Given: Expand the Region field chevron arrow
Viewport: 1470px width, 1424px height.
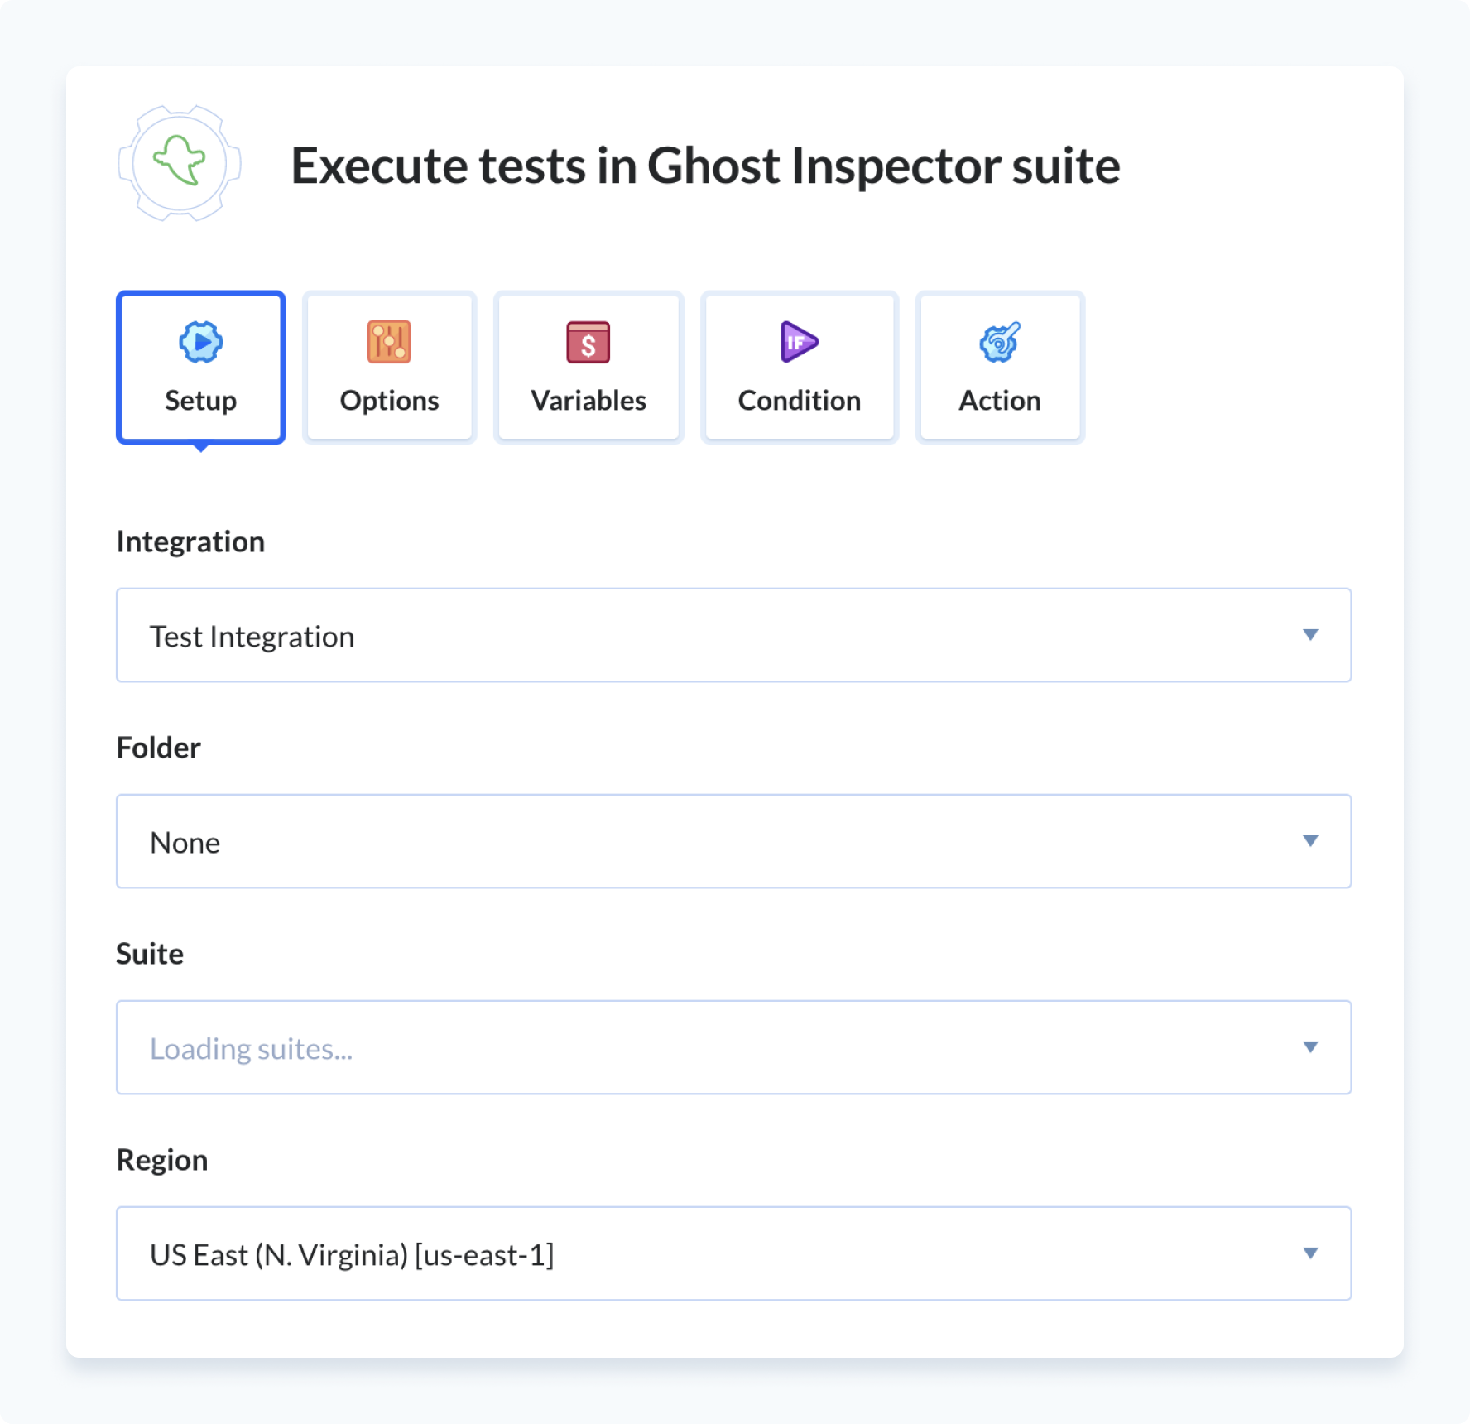Looking at the screenshot, I should [1310, 1253].
